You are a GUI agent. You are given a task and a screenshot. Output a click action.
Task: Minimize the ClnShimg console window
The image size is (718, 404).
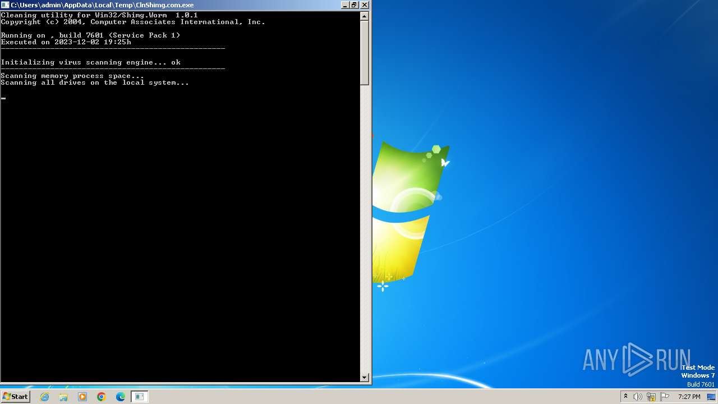[x=344, y=4]
